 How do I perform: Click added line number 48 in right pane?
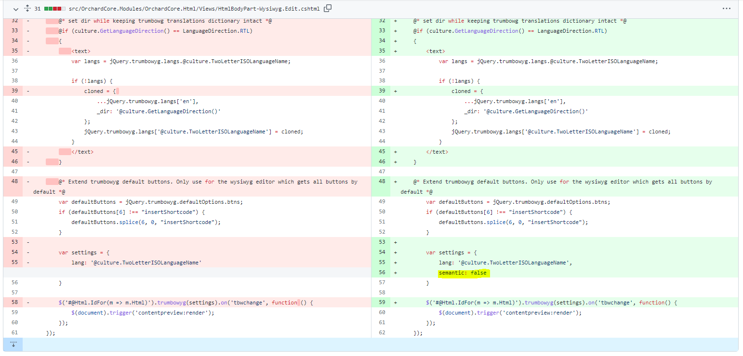pos(383,182)
